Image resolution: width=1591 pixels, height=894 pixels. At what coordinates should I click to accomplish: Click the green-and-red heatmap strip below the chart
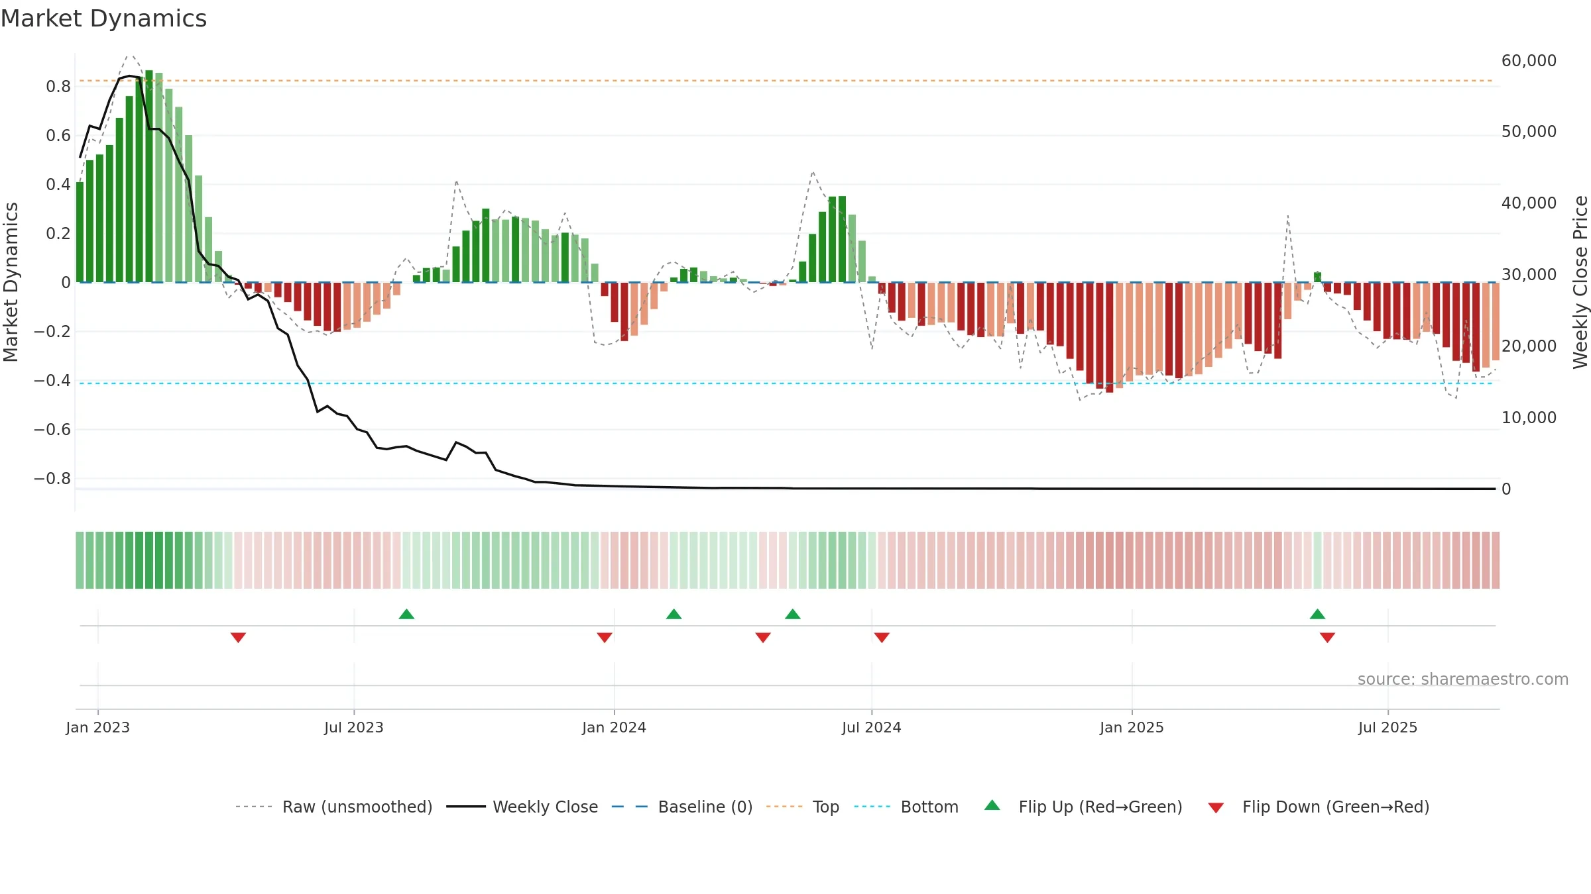point(788,560)
